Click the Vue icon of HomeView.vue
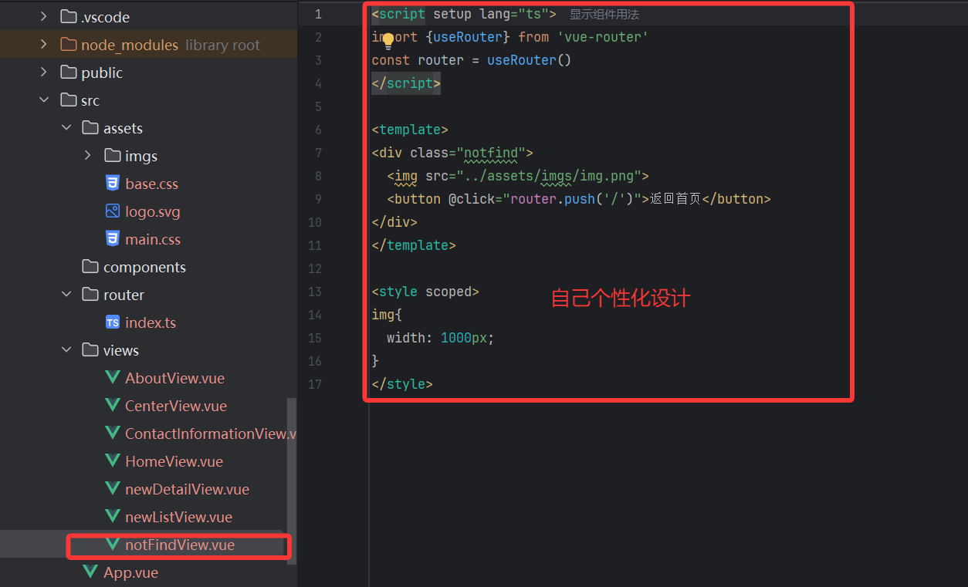 (x=113, y=461)
